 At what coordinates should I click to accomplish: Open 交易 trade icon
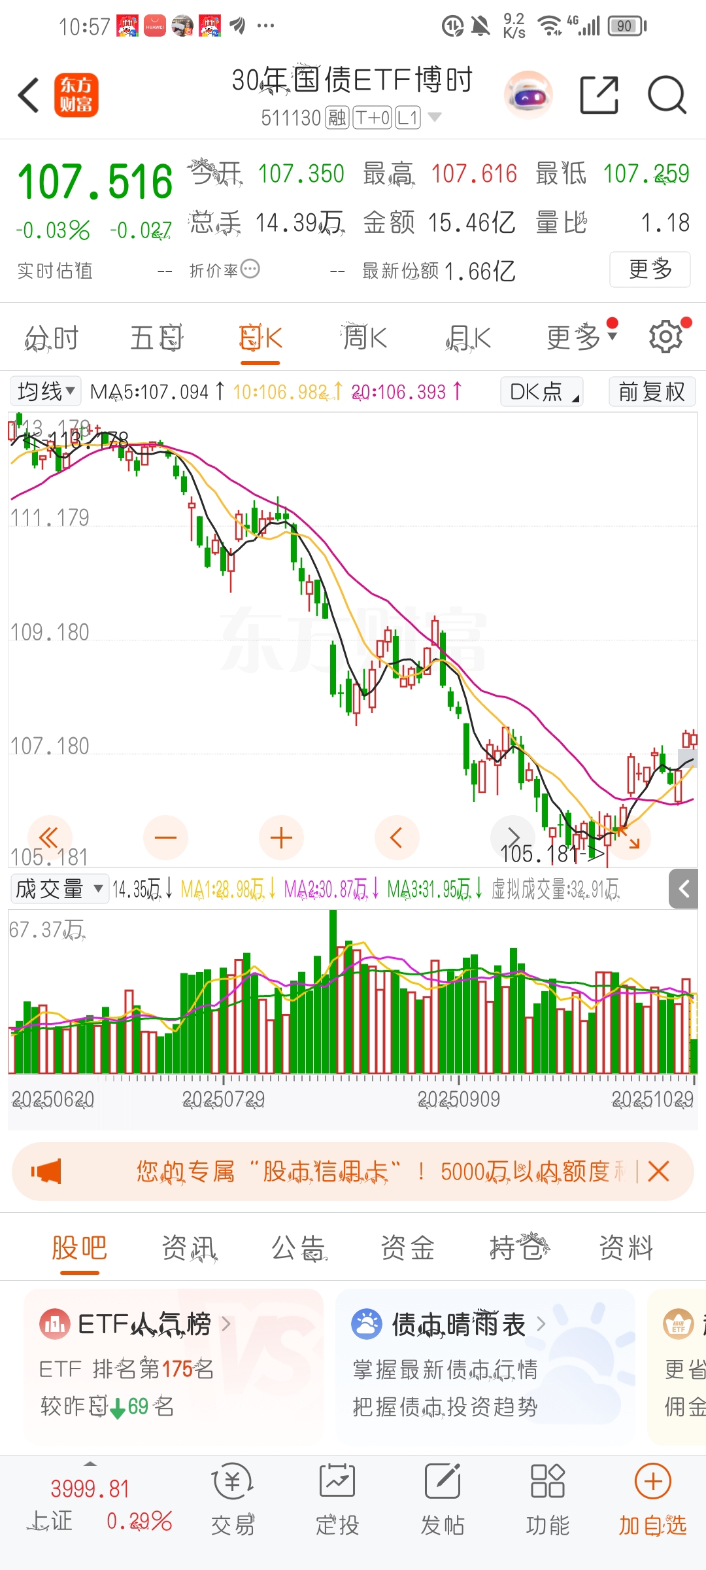point(233,1482)
